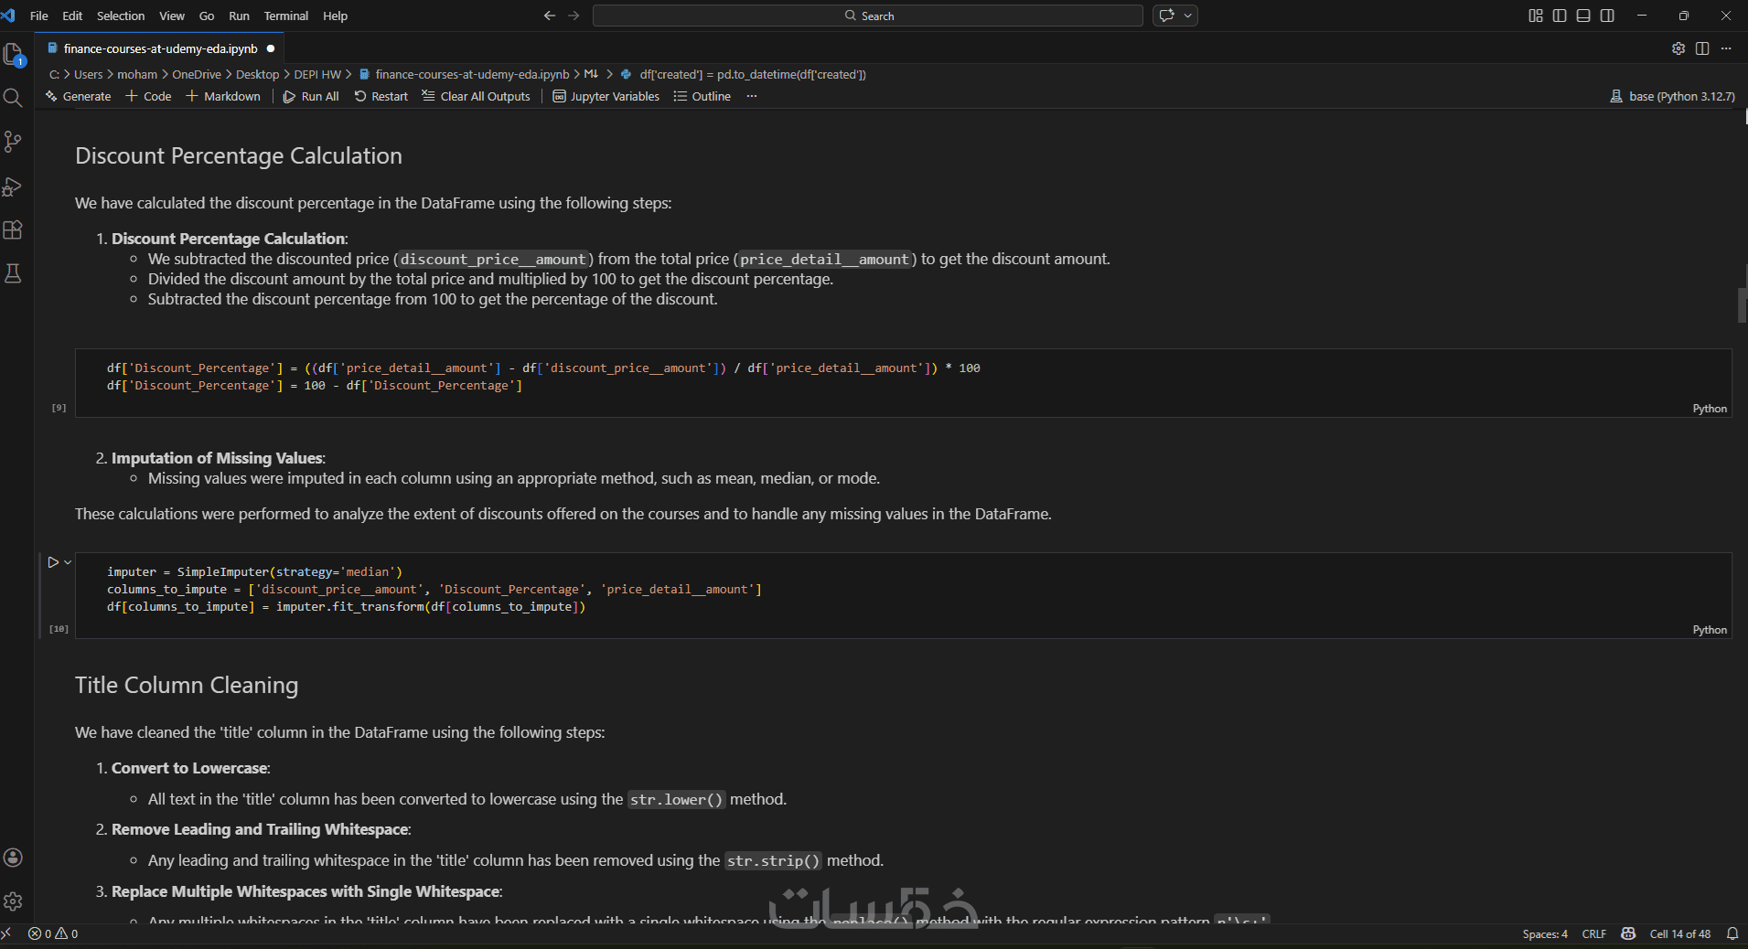Add a new Code cell
Image resolution: width=1748 pixels, height=949 pixels.
click(148, 96)
